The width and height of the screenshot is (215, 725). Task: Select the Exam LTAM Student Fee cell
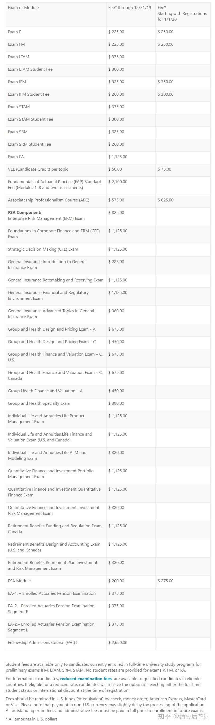click(30, 69)
